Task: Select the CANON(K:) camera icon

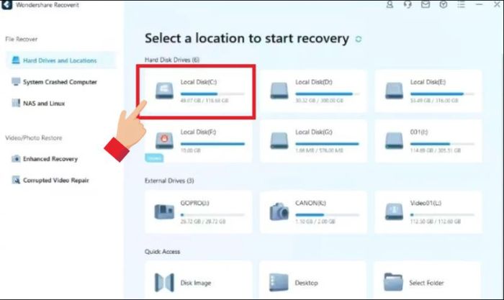Action: pos(279,212)
